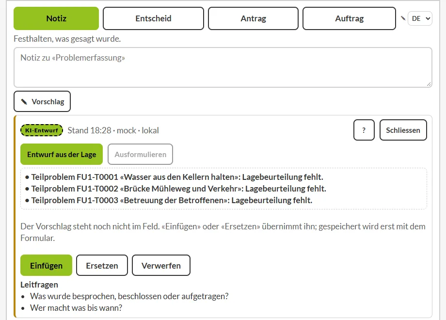Open the question mark help button
This screenshot has width=446, height=320.
(x=364, y=130)
